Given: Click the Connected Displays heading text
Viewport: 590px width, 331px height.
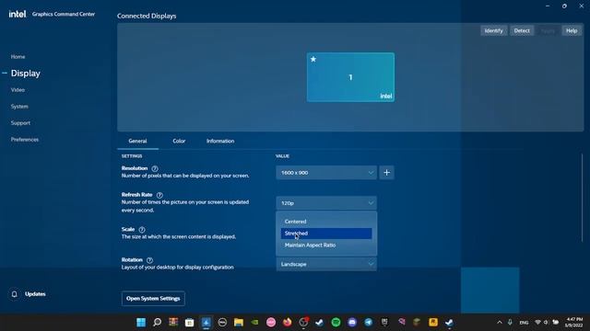Looking at the screenshot, I should [x=147, y=17].
